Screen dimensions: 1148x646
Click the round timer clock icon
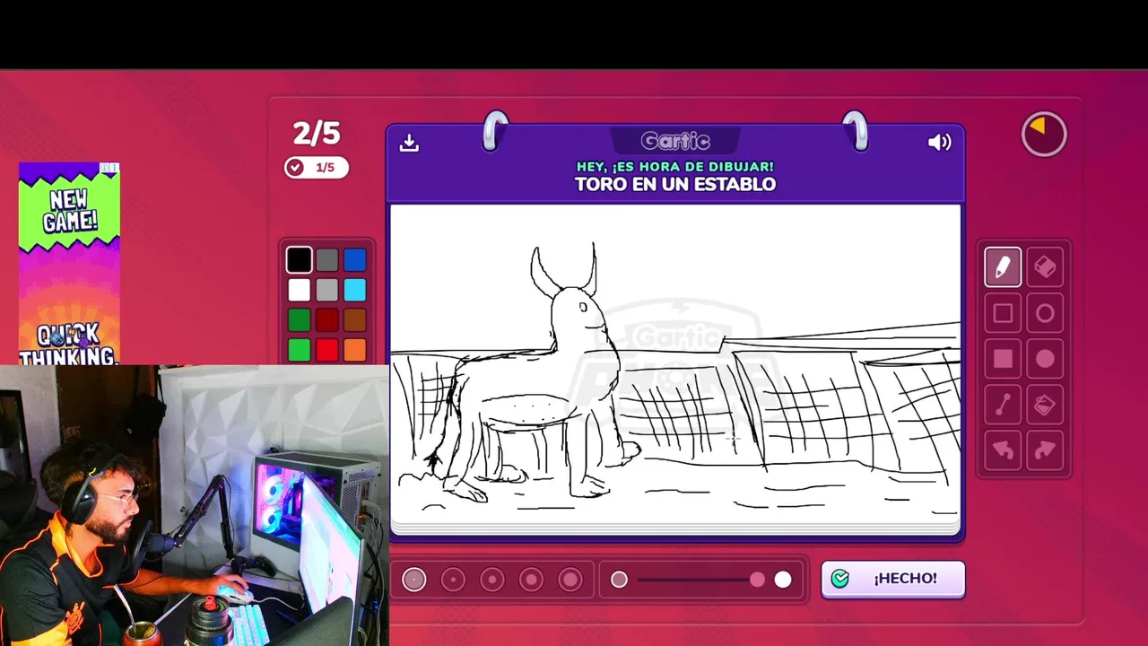point(1044,135)
